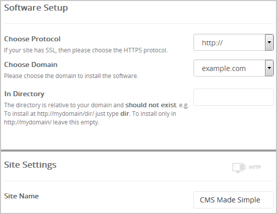Click the Site Name field containing CMS Made Simple
The image size is (277, 214).
coord(234,200)
